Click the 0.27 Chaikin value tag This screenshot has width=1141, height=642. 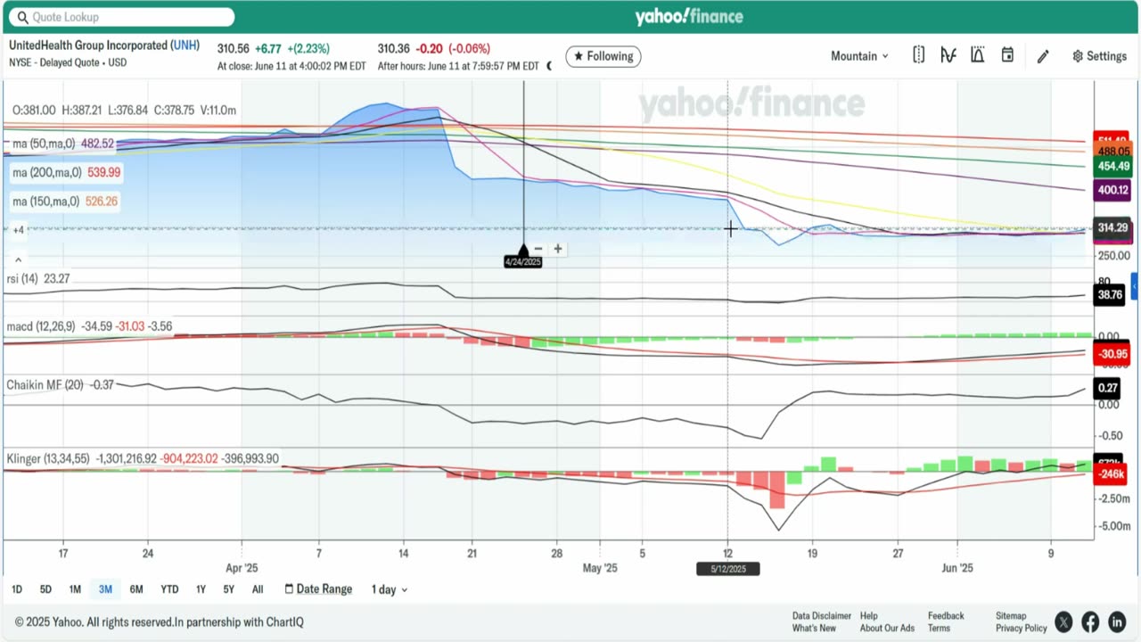point(1108,388)
